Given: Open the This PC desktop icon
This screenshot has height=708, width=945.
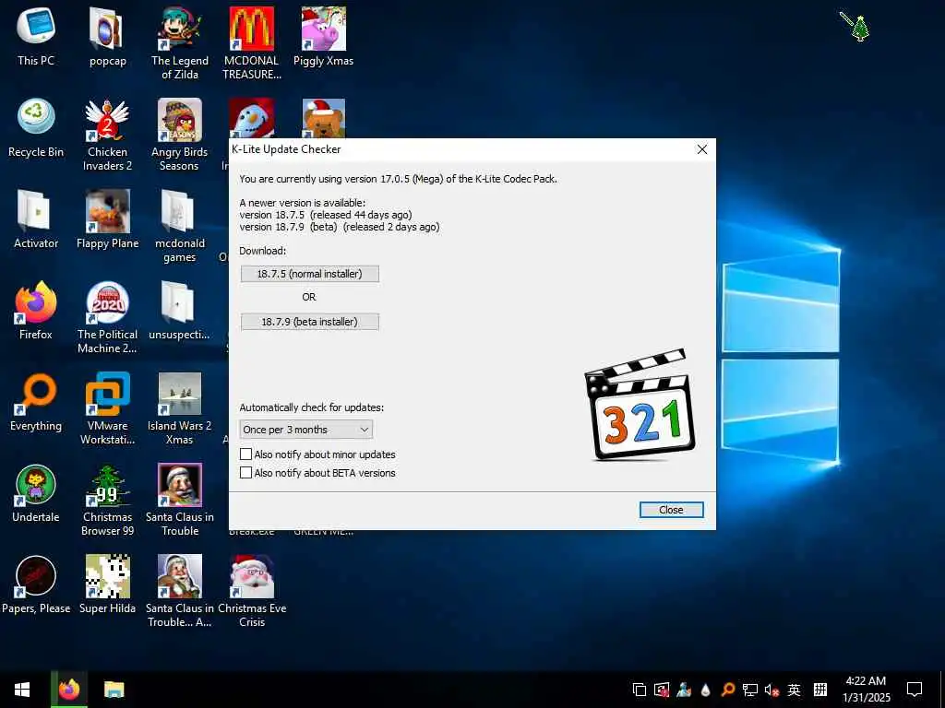Looking at the screenshot, I should [36, 36].
